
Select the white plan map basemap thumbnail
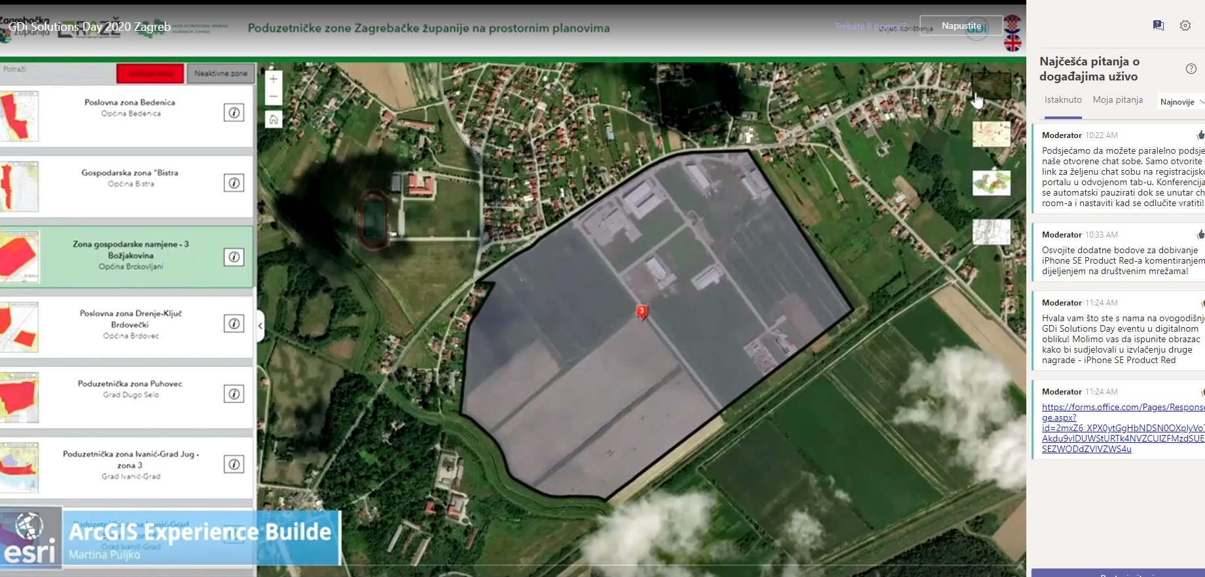click(991, 232)
